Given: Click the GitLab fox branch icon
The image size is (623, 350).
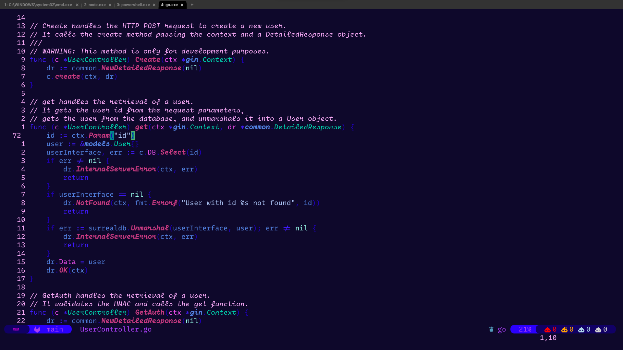Looking at the screenshot, I should tap(37, 329).
